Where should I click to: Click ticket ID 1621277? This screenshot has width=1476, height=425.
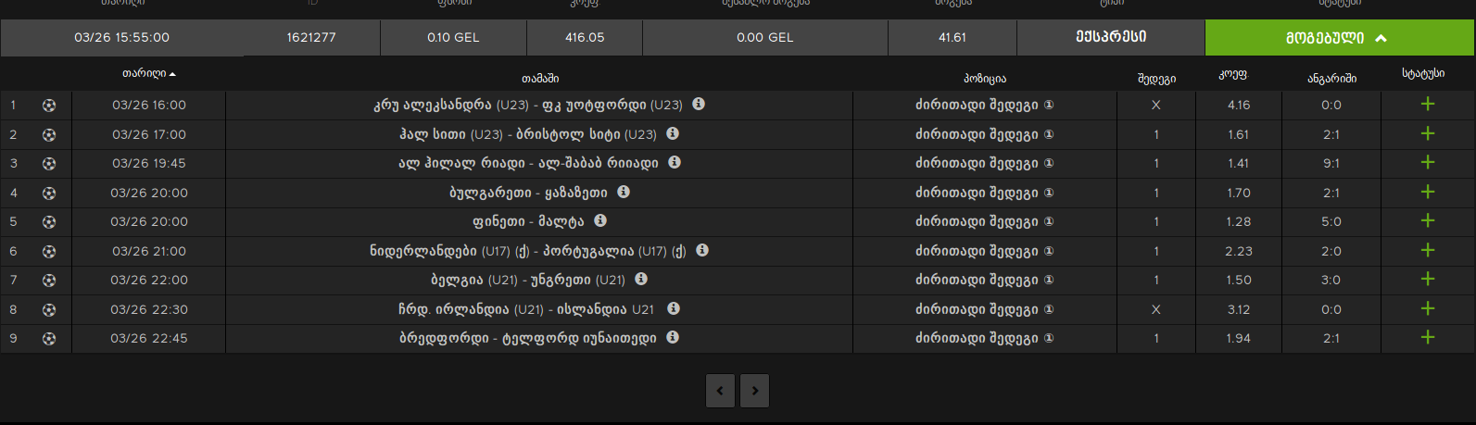311,38
